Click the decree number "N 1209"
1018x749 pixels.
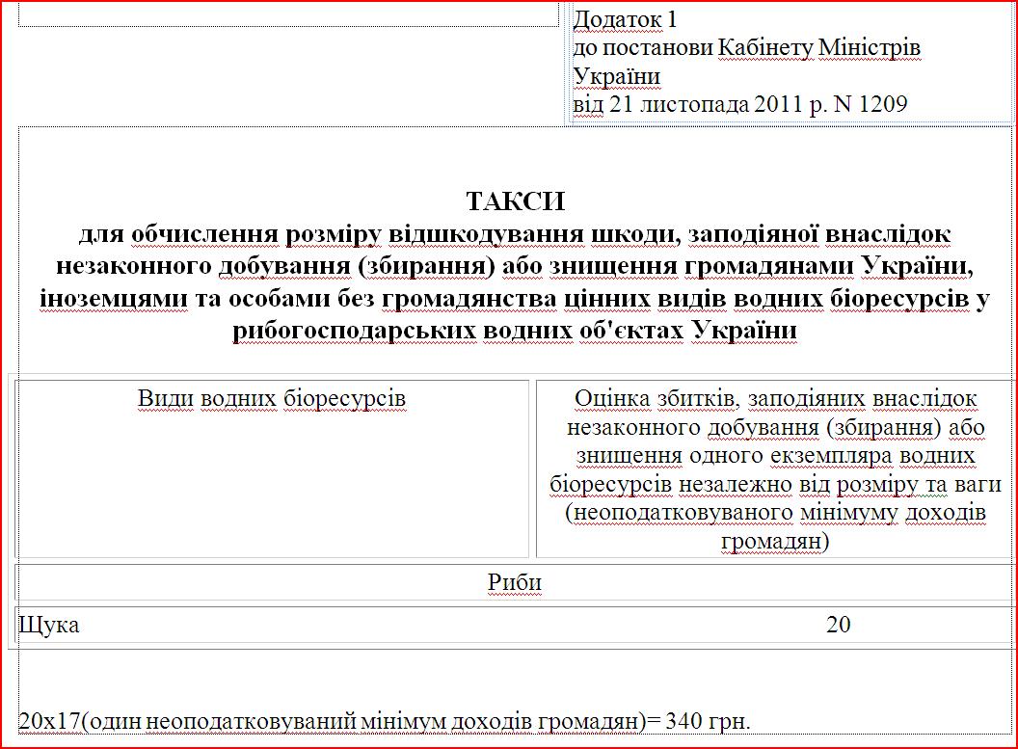tap(871, 104)
